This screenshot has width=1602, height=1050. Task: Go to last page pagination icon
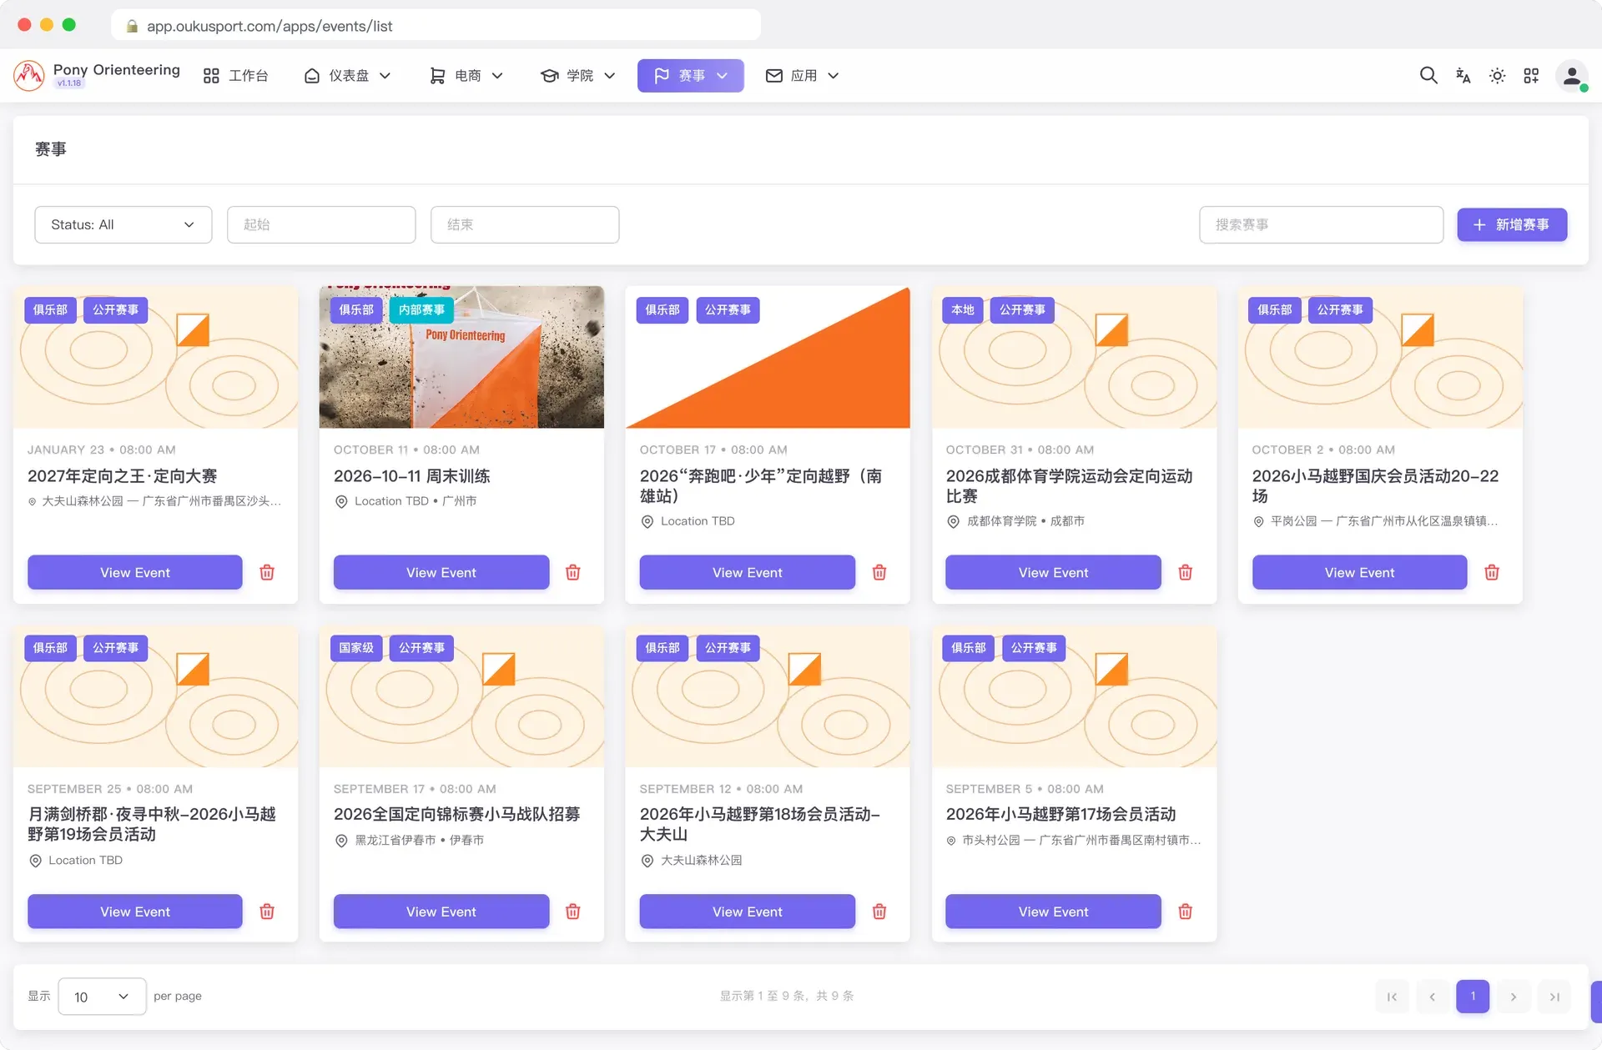click(x=1554, y=997)
